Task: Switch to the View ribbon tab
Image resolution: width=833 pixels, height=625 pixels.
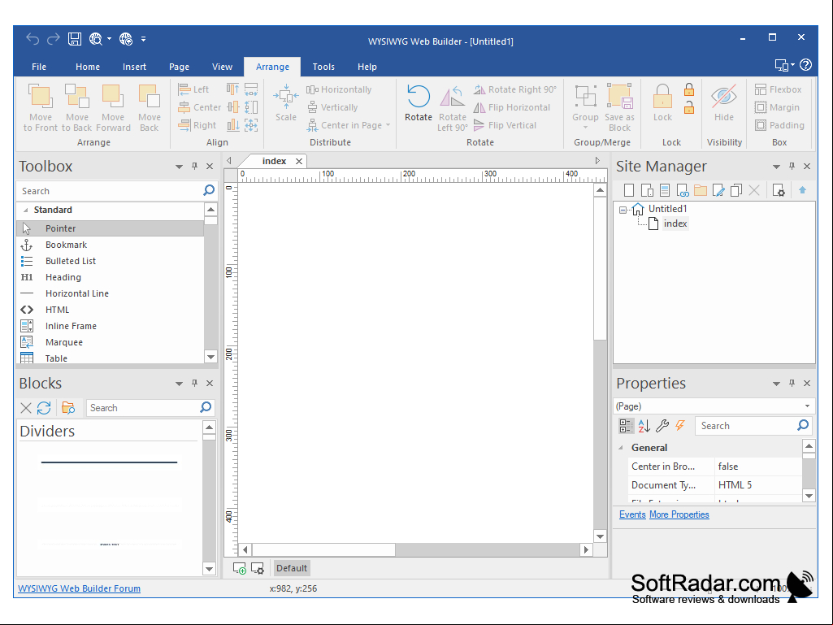Action: pos(222,67)
